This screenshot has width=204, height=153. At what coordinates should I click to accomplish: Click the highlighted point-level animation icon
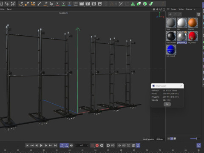pyautogui.click(x=138, y=145)
